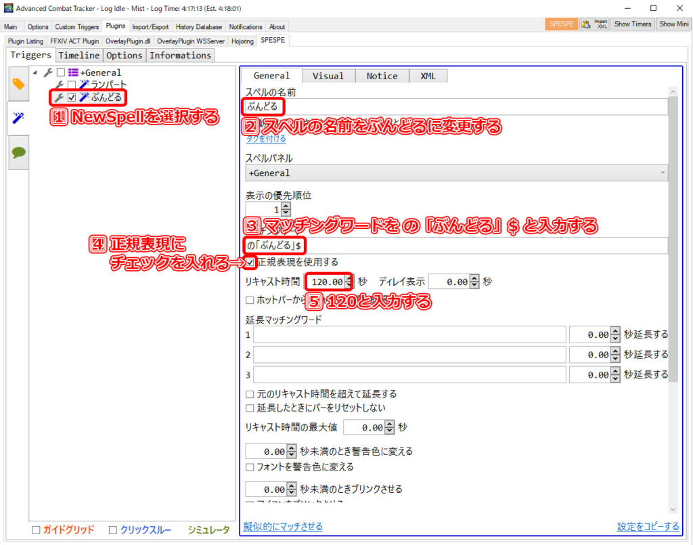
Task: Click the 設定をコピーする link
Action: tap(648, 527)
